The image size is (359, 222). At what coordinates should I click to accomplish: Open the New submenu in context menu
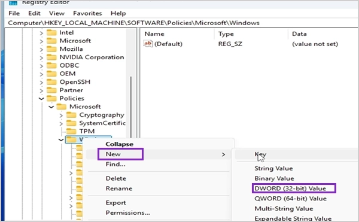[x=158, y=154]
